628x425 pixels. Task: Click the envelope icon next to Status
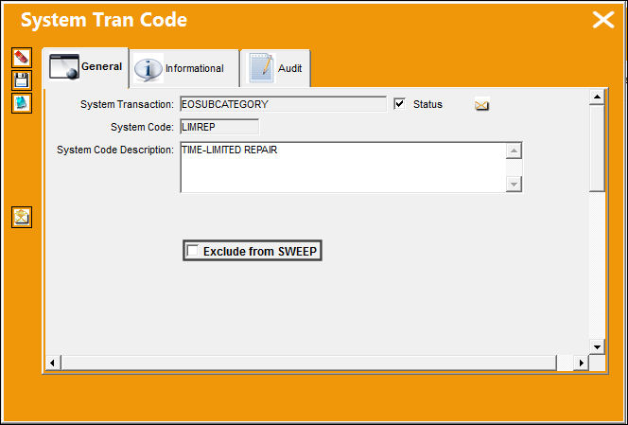pyautogui.click(x=481, y=105)
